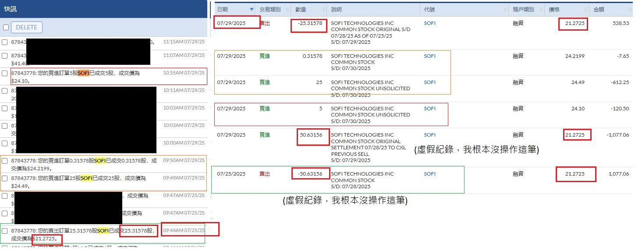
Task: Select the 09:50AM 0.31578-share message checkbox
Action: pyautogui.click(x=5, y=161)
